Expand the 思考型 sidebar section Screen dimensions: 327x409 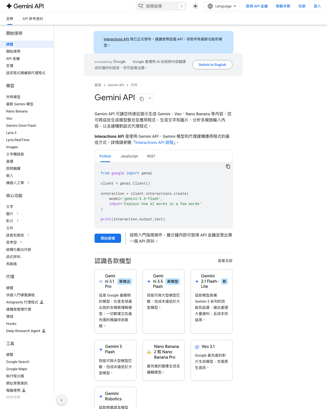tap(21, 242)
